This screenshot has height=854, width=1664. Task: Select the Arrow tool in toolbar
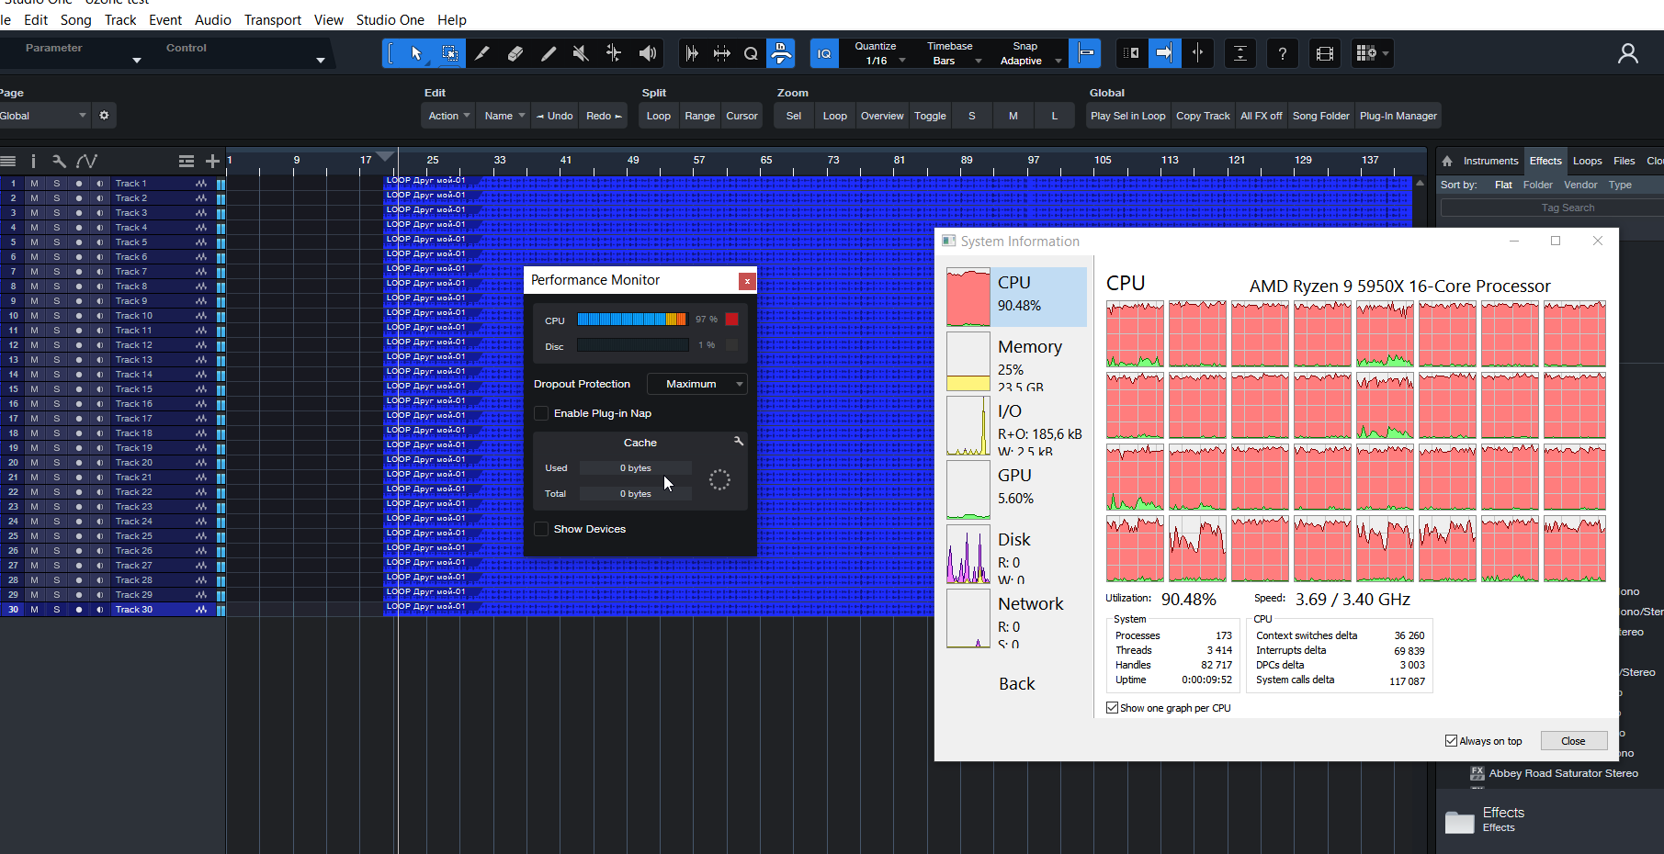tap(416, 53)
